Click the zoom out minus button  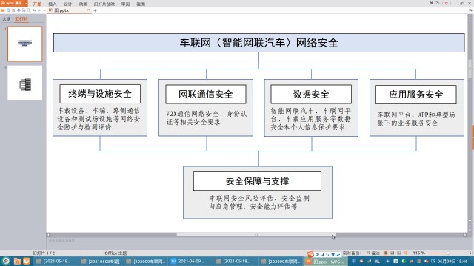coord(428,253)
